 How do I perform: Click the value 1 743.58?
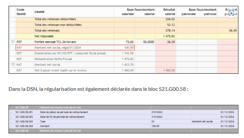tap(128, 53)
